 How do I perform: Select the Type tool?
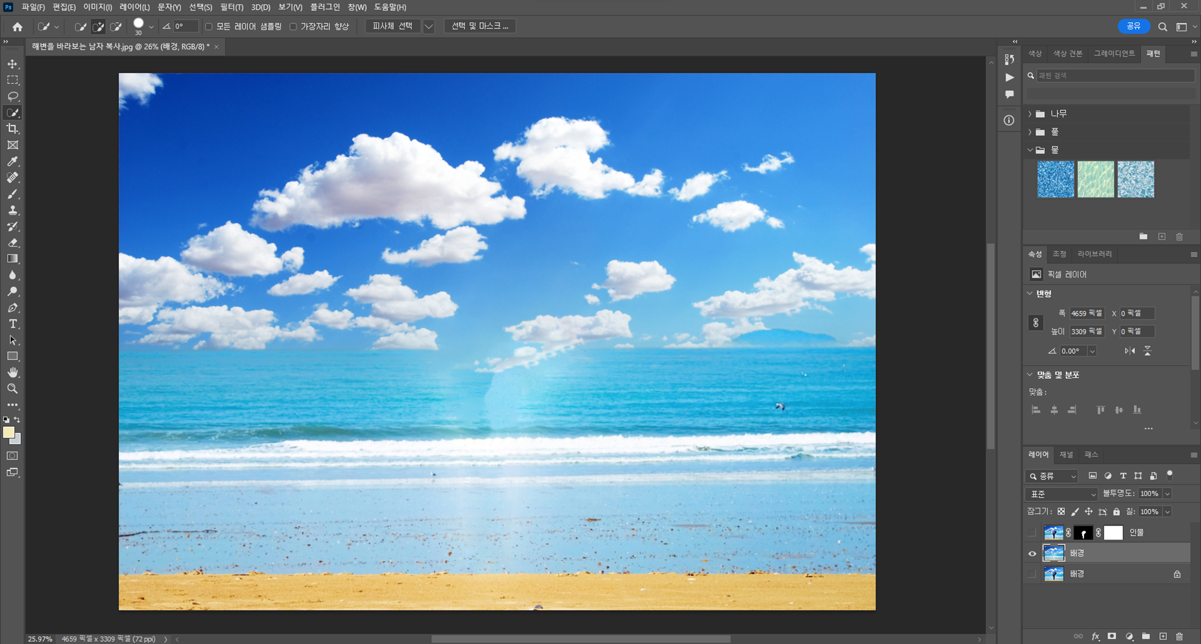pyautogui.click(x=13, y=324)
